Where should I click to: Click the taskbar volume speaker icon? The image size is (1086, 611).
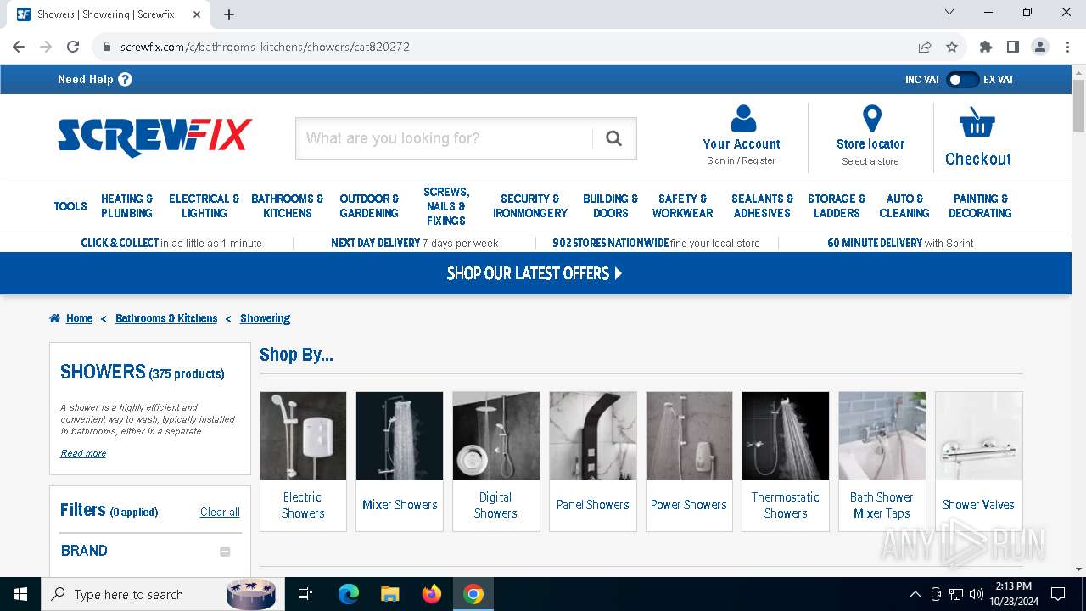[x=977, y=594]
